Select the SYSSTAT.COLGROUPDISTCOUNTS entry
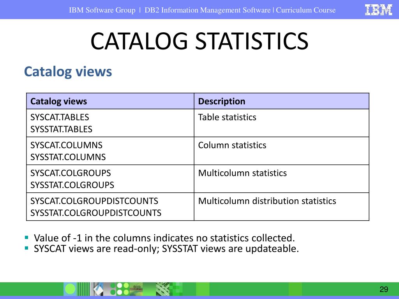The image size is (399, 299). pos(96,213)
